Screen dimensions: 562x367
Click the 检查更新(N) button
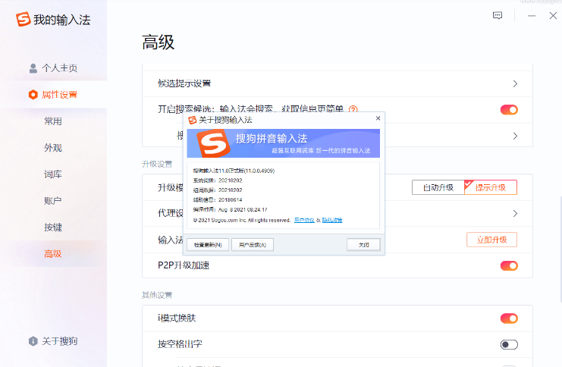208,245
